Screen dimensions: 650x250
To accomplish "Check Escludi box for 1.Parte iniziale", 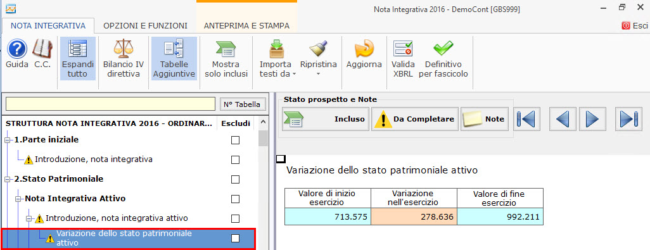I will pyautogui.click(x=235, y=141).
